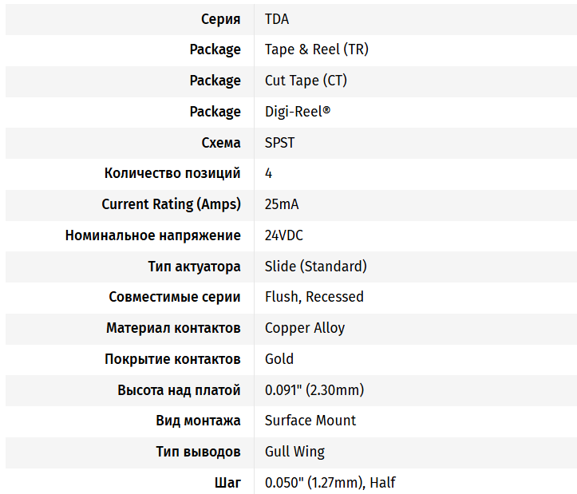Click the 24VDC voltage value
The height and width of the screenshot is (494, 577).
tap(284, 235)
